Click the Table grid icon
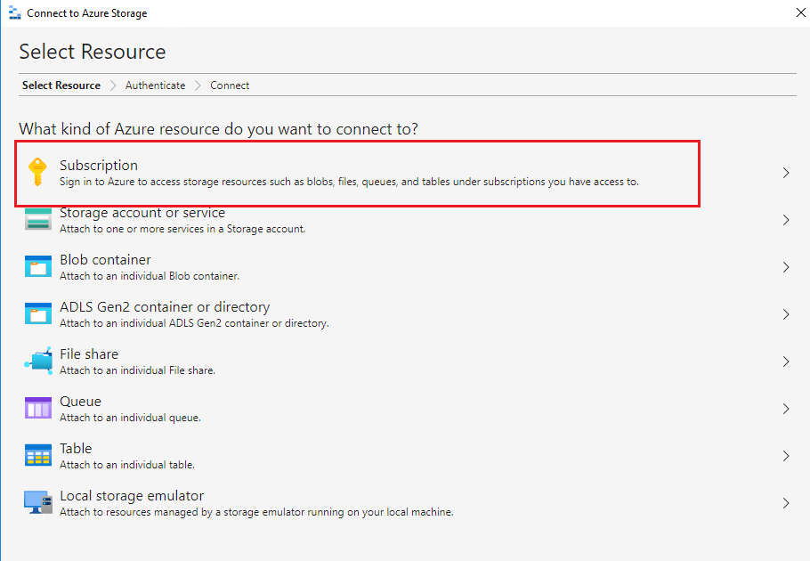This screenshot has height=561, width=810. [38, 456]
